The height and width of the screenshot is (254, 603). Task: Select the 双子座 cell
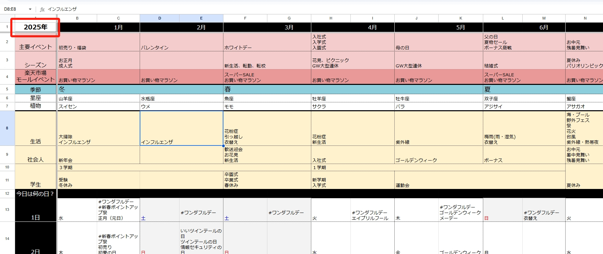point(524,98)
